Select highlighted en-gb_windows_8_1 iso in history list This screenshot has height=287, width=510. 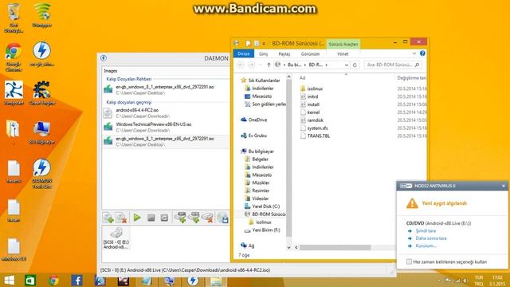click(x=166, y=141)
